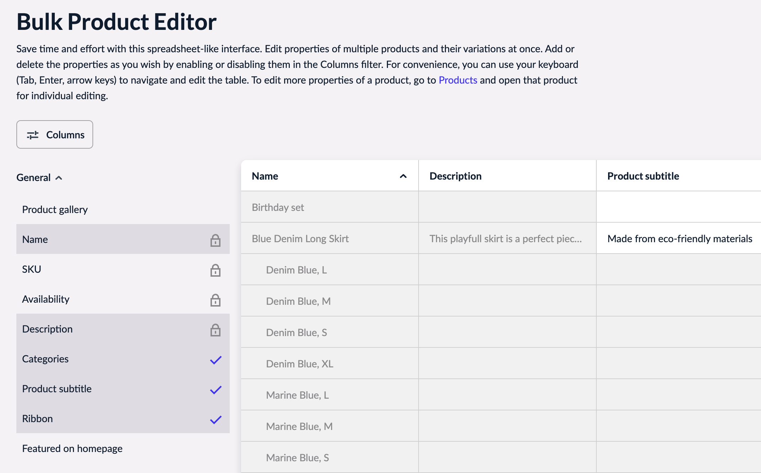The width and height of the screenshot is (761, 473).
Task: Select the Marine Blue, L variation row
Action: 330,395
